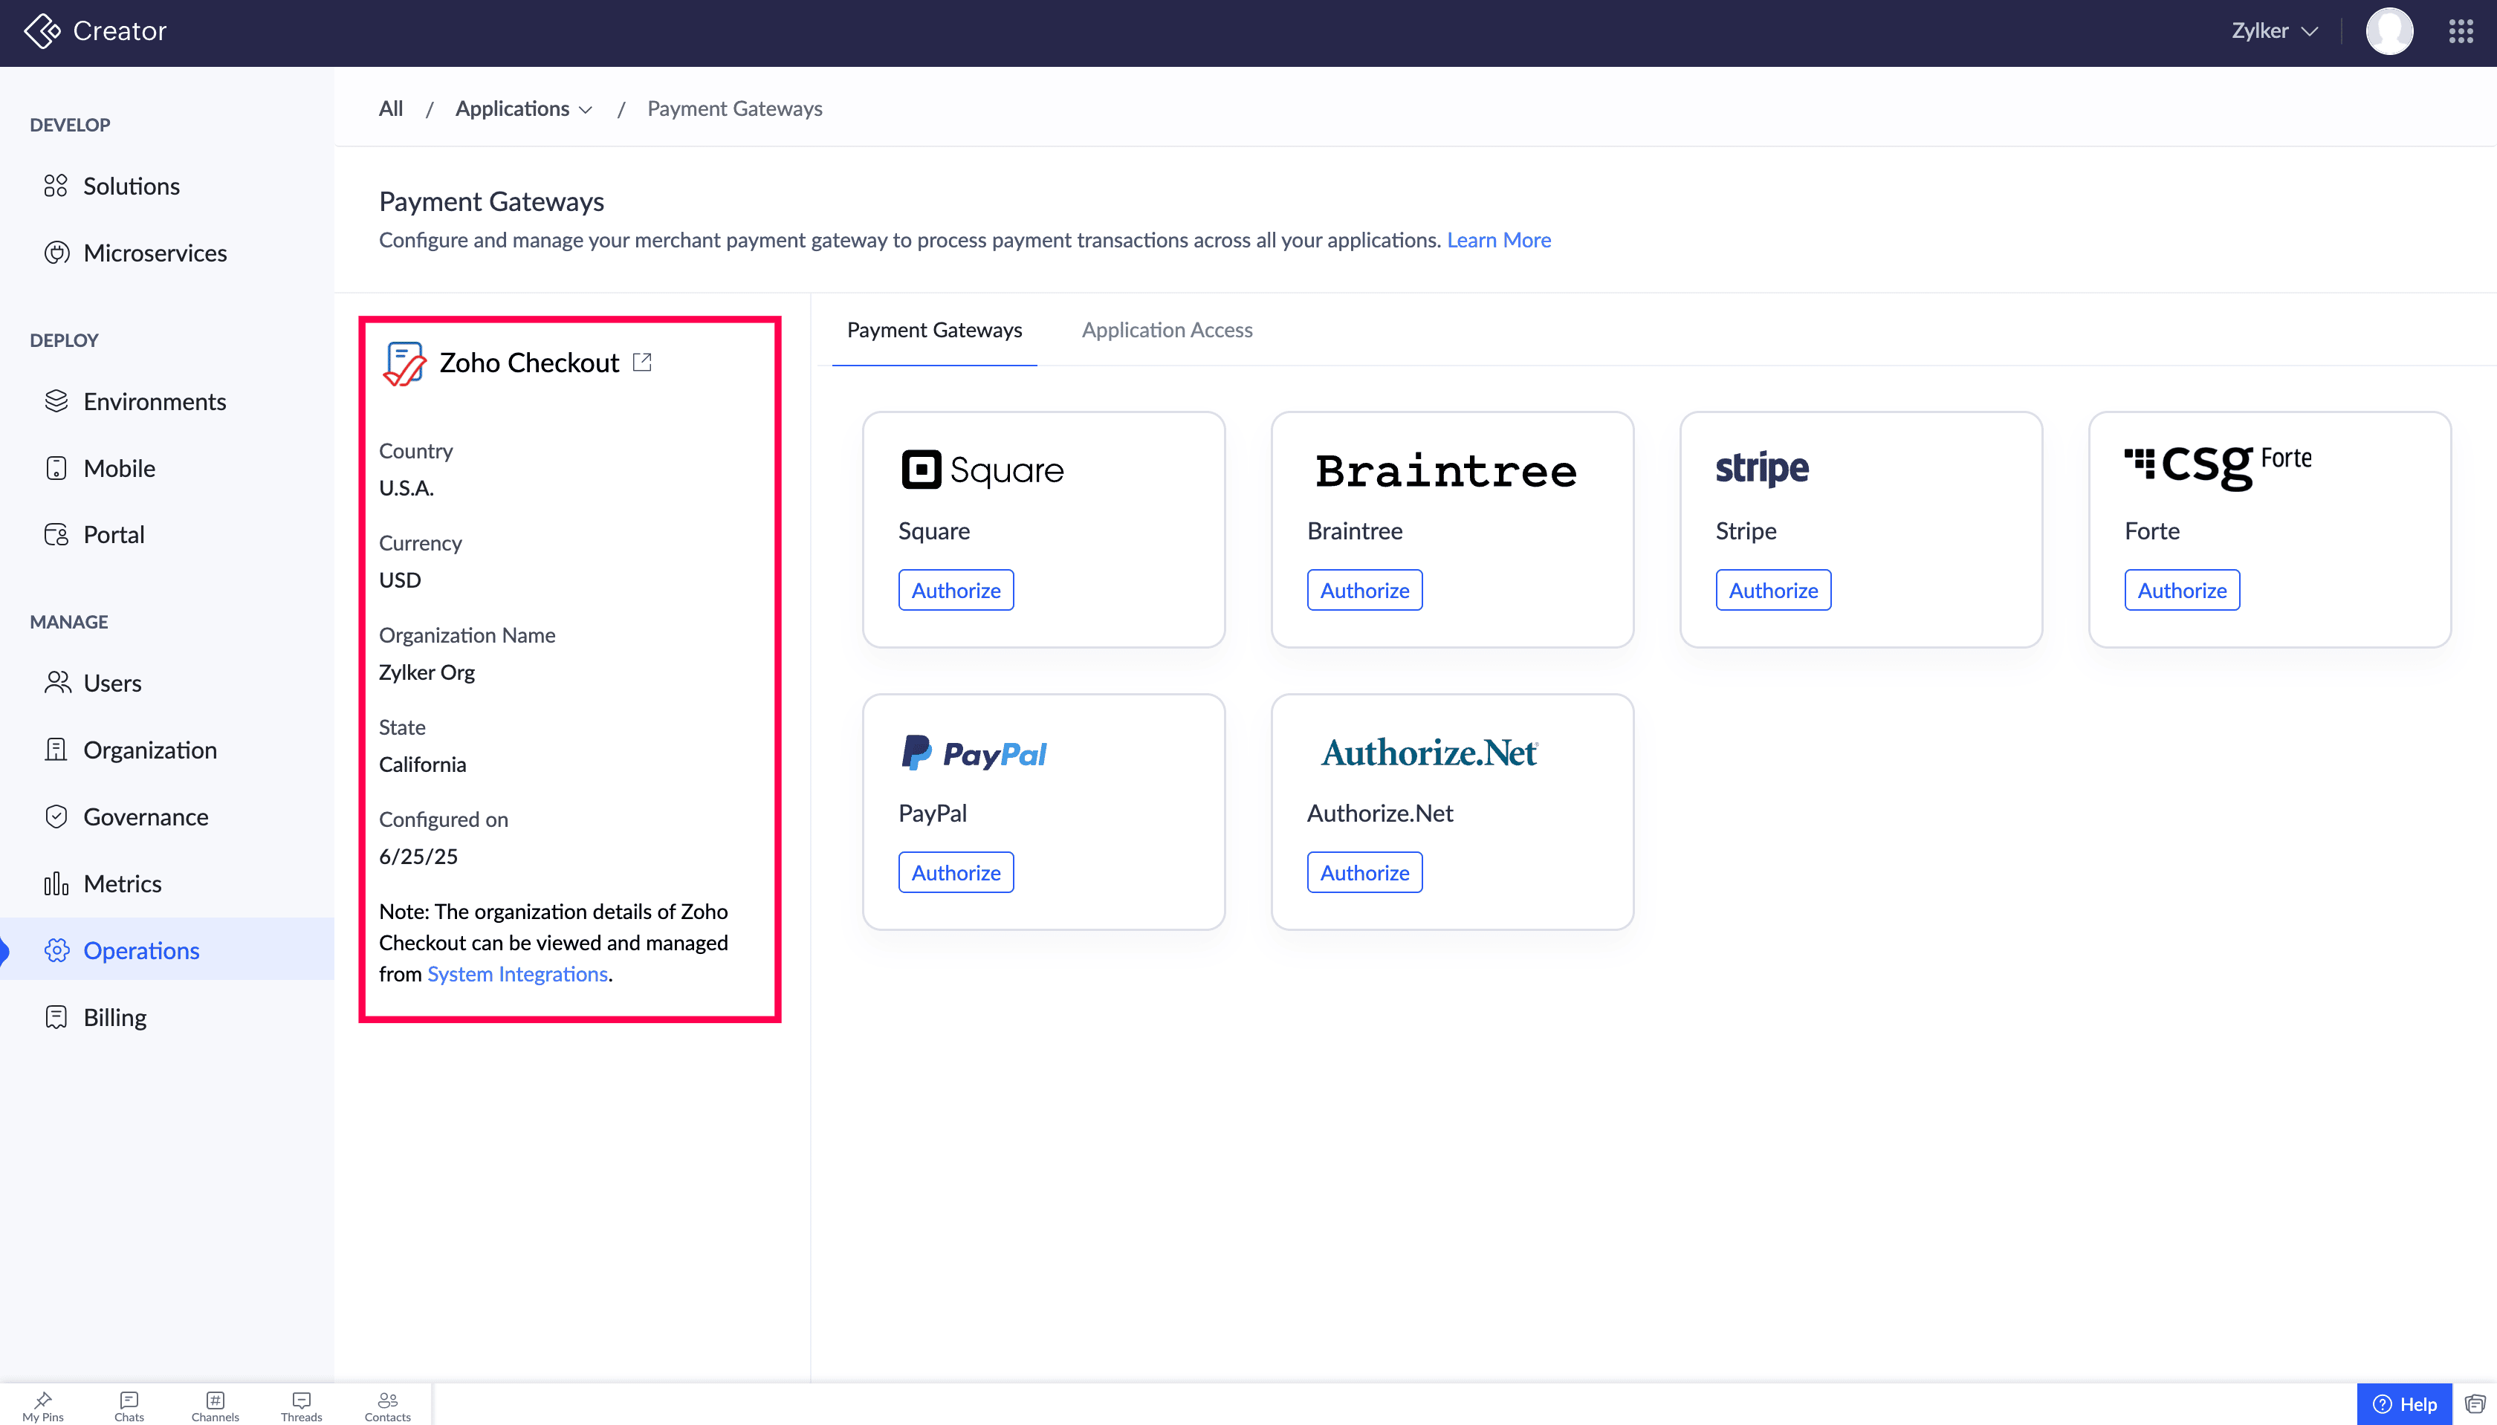
Task: Open the System Integrations link
Action: [x=516, y=974]
